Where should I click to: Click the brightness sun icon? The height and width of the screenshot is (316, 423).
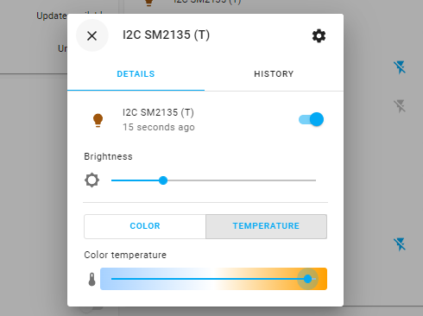(x=92, y=180)
